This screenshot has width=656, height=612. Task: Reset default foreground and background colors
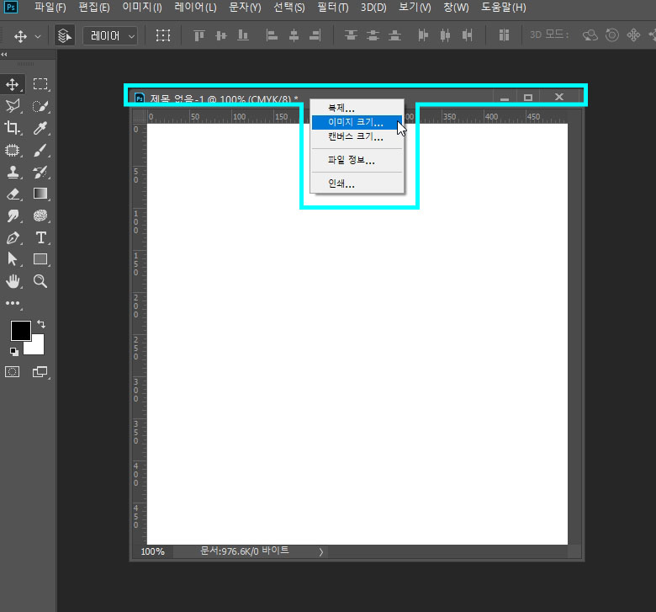coord(13,352)
